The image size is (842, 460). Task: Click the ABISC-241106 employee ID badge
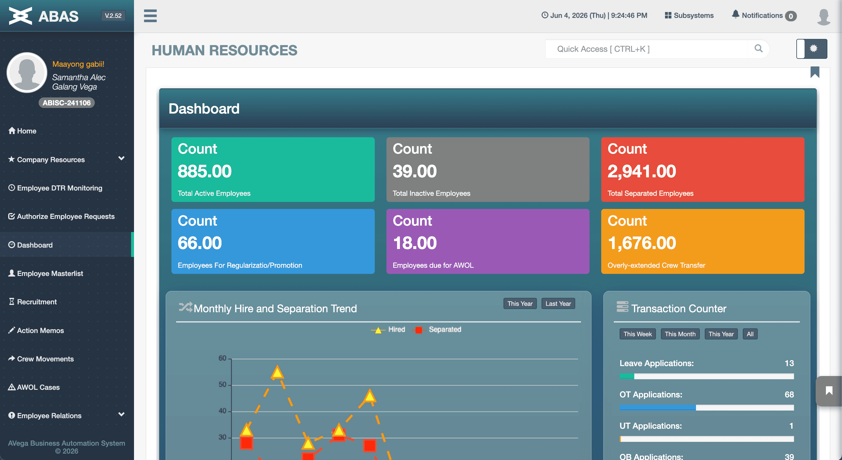[67, 103]
